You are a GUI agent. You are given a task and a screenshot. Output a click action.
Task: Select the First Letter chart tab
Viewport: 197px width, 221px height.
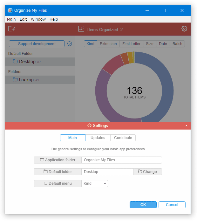(x=131, y=44)
